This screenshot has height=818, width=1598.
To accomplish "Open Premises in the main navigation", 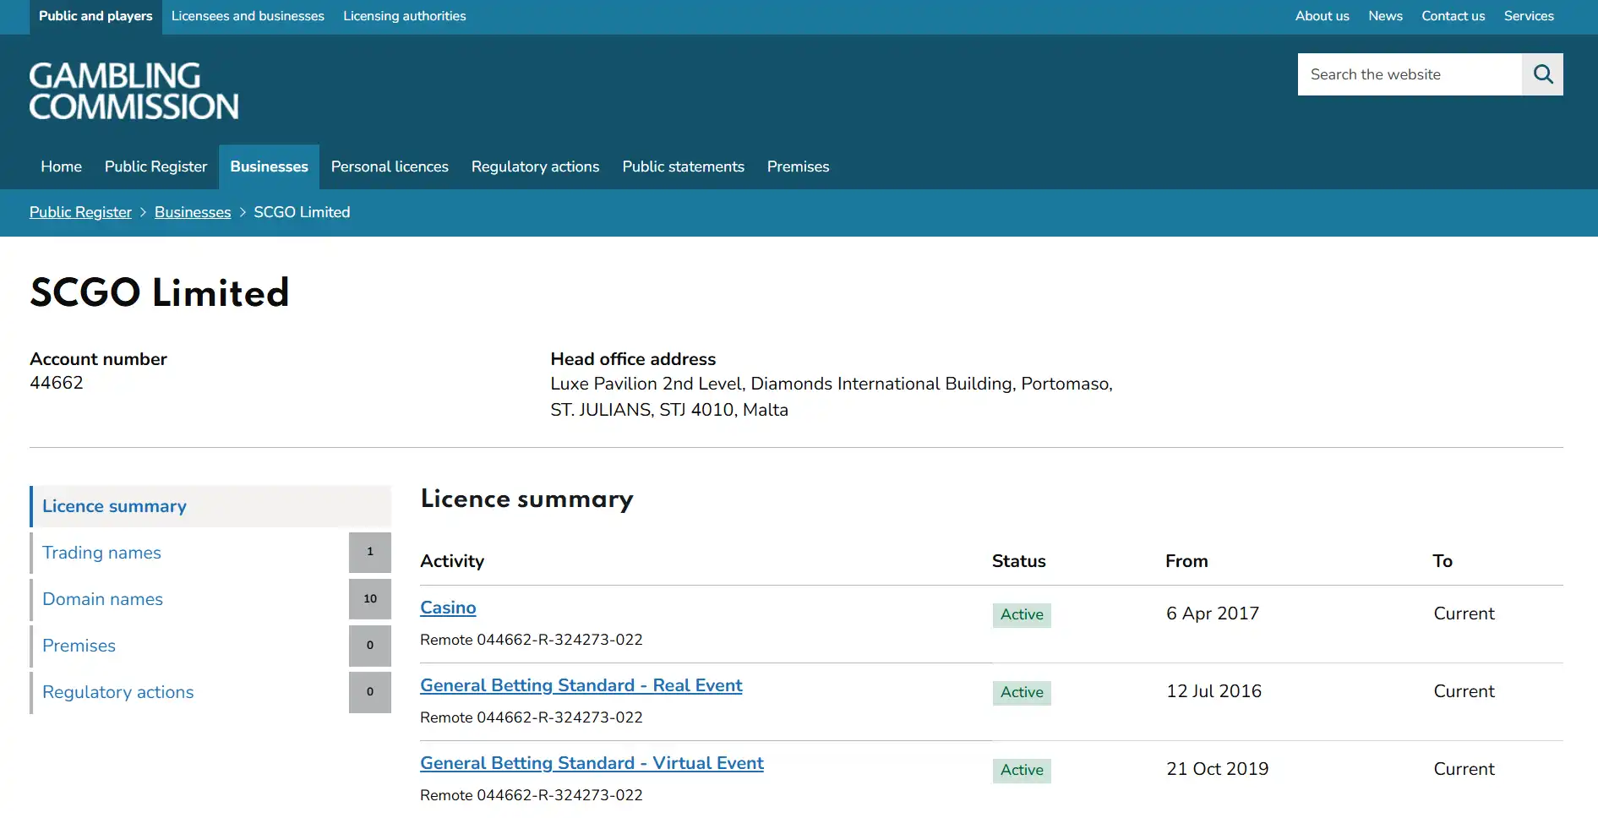I will coord(798,166).
